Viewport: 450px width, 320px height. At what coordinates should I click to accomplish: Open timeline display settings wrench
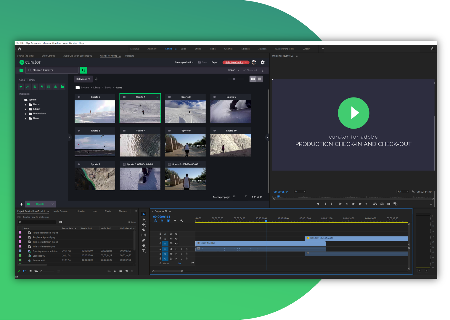182,221
